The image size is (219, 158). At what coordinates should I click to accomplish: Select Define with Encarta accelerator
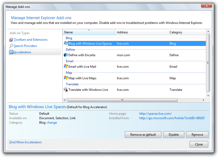(135, 55)
